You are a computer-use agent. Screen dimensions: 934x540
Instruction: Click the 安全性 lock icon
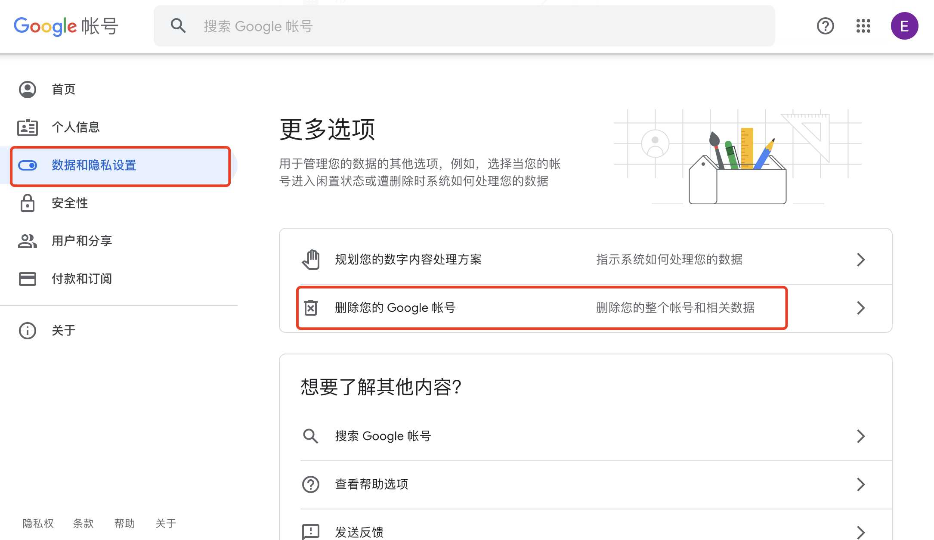tap(27, 203)
